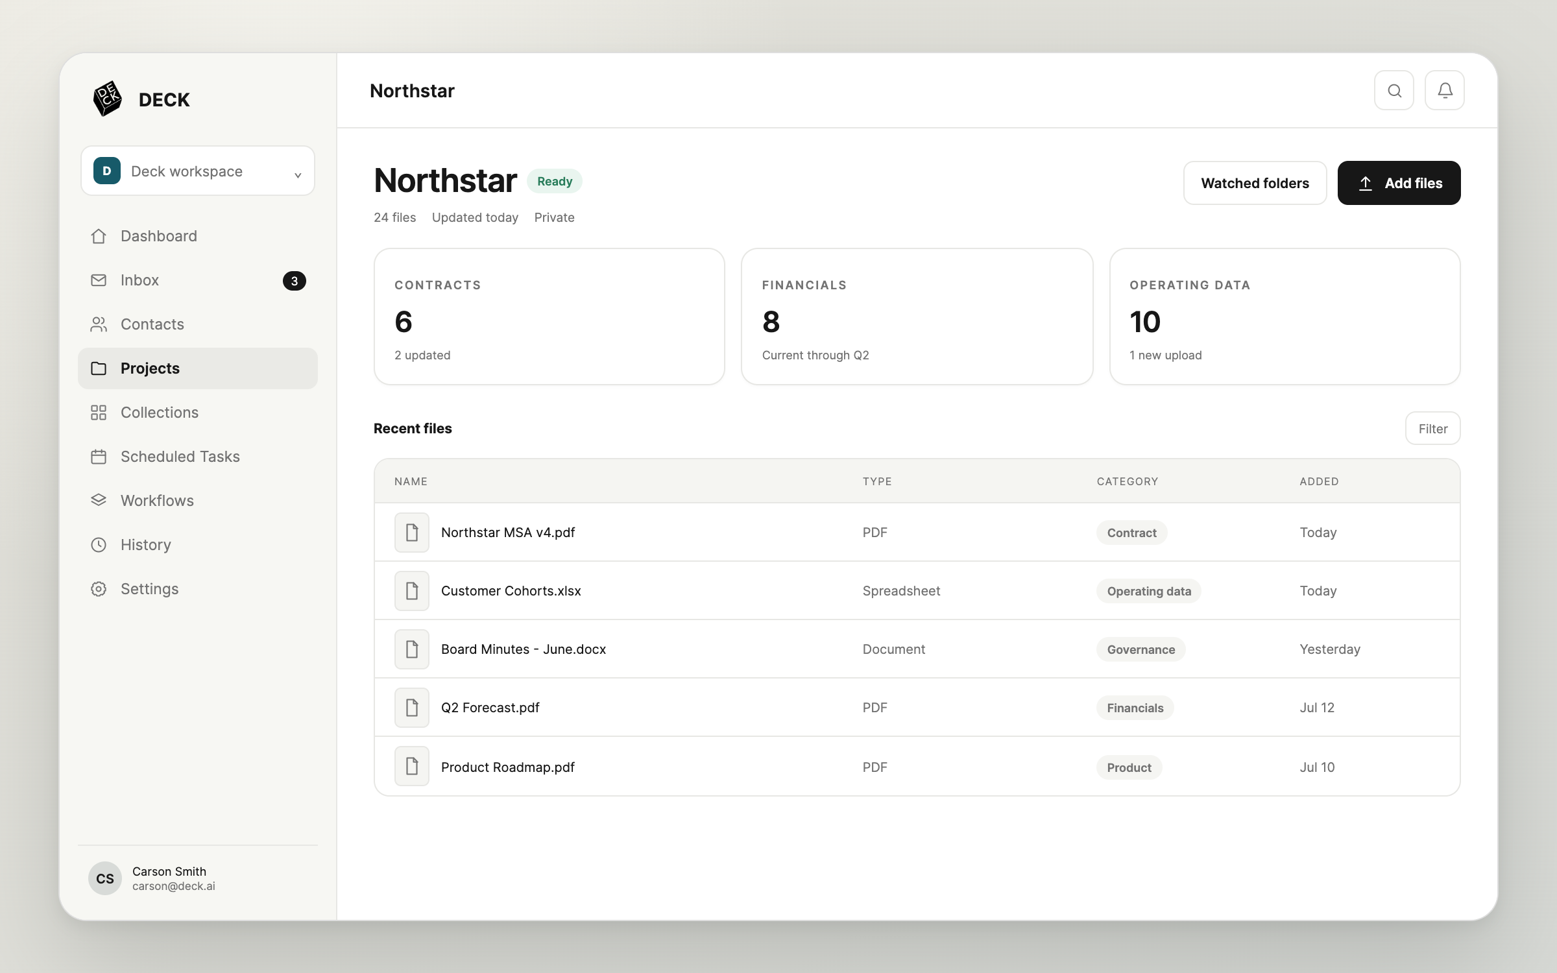
Task: Click the Contacts people icon
Action: [99, 324]
